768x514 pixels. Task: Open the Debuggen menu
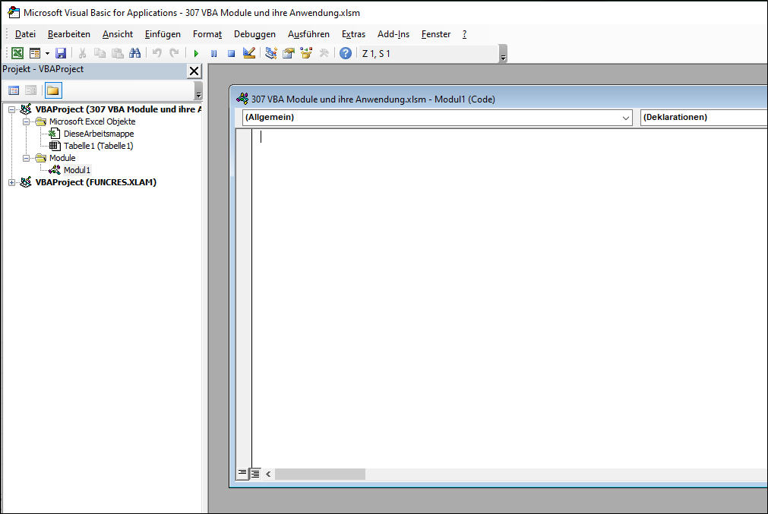click(x=254, y=34)
